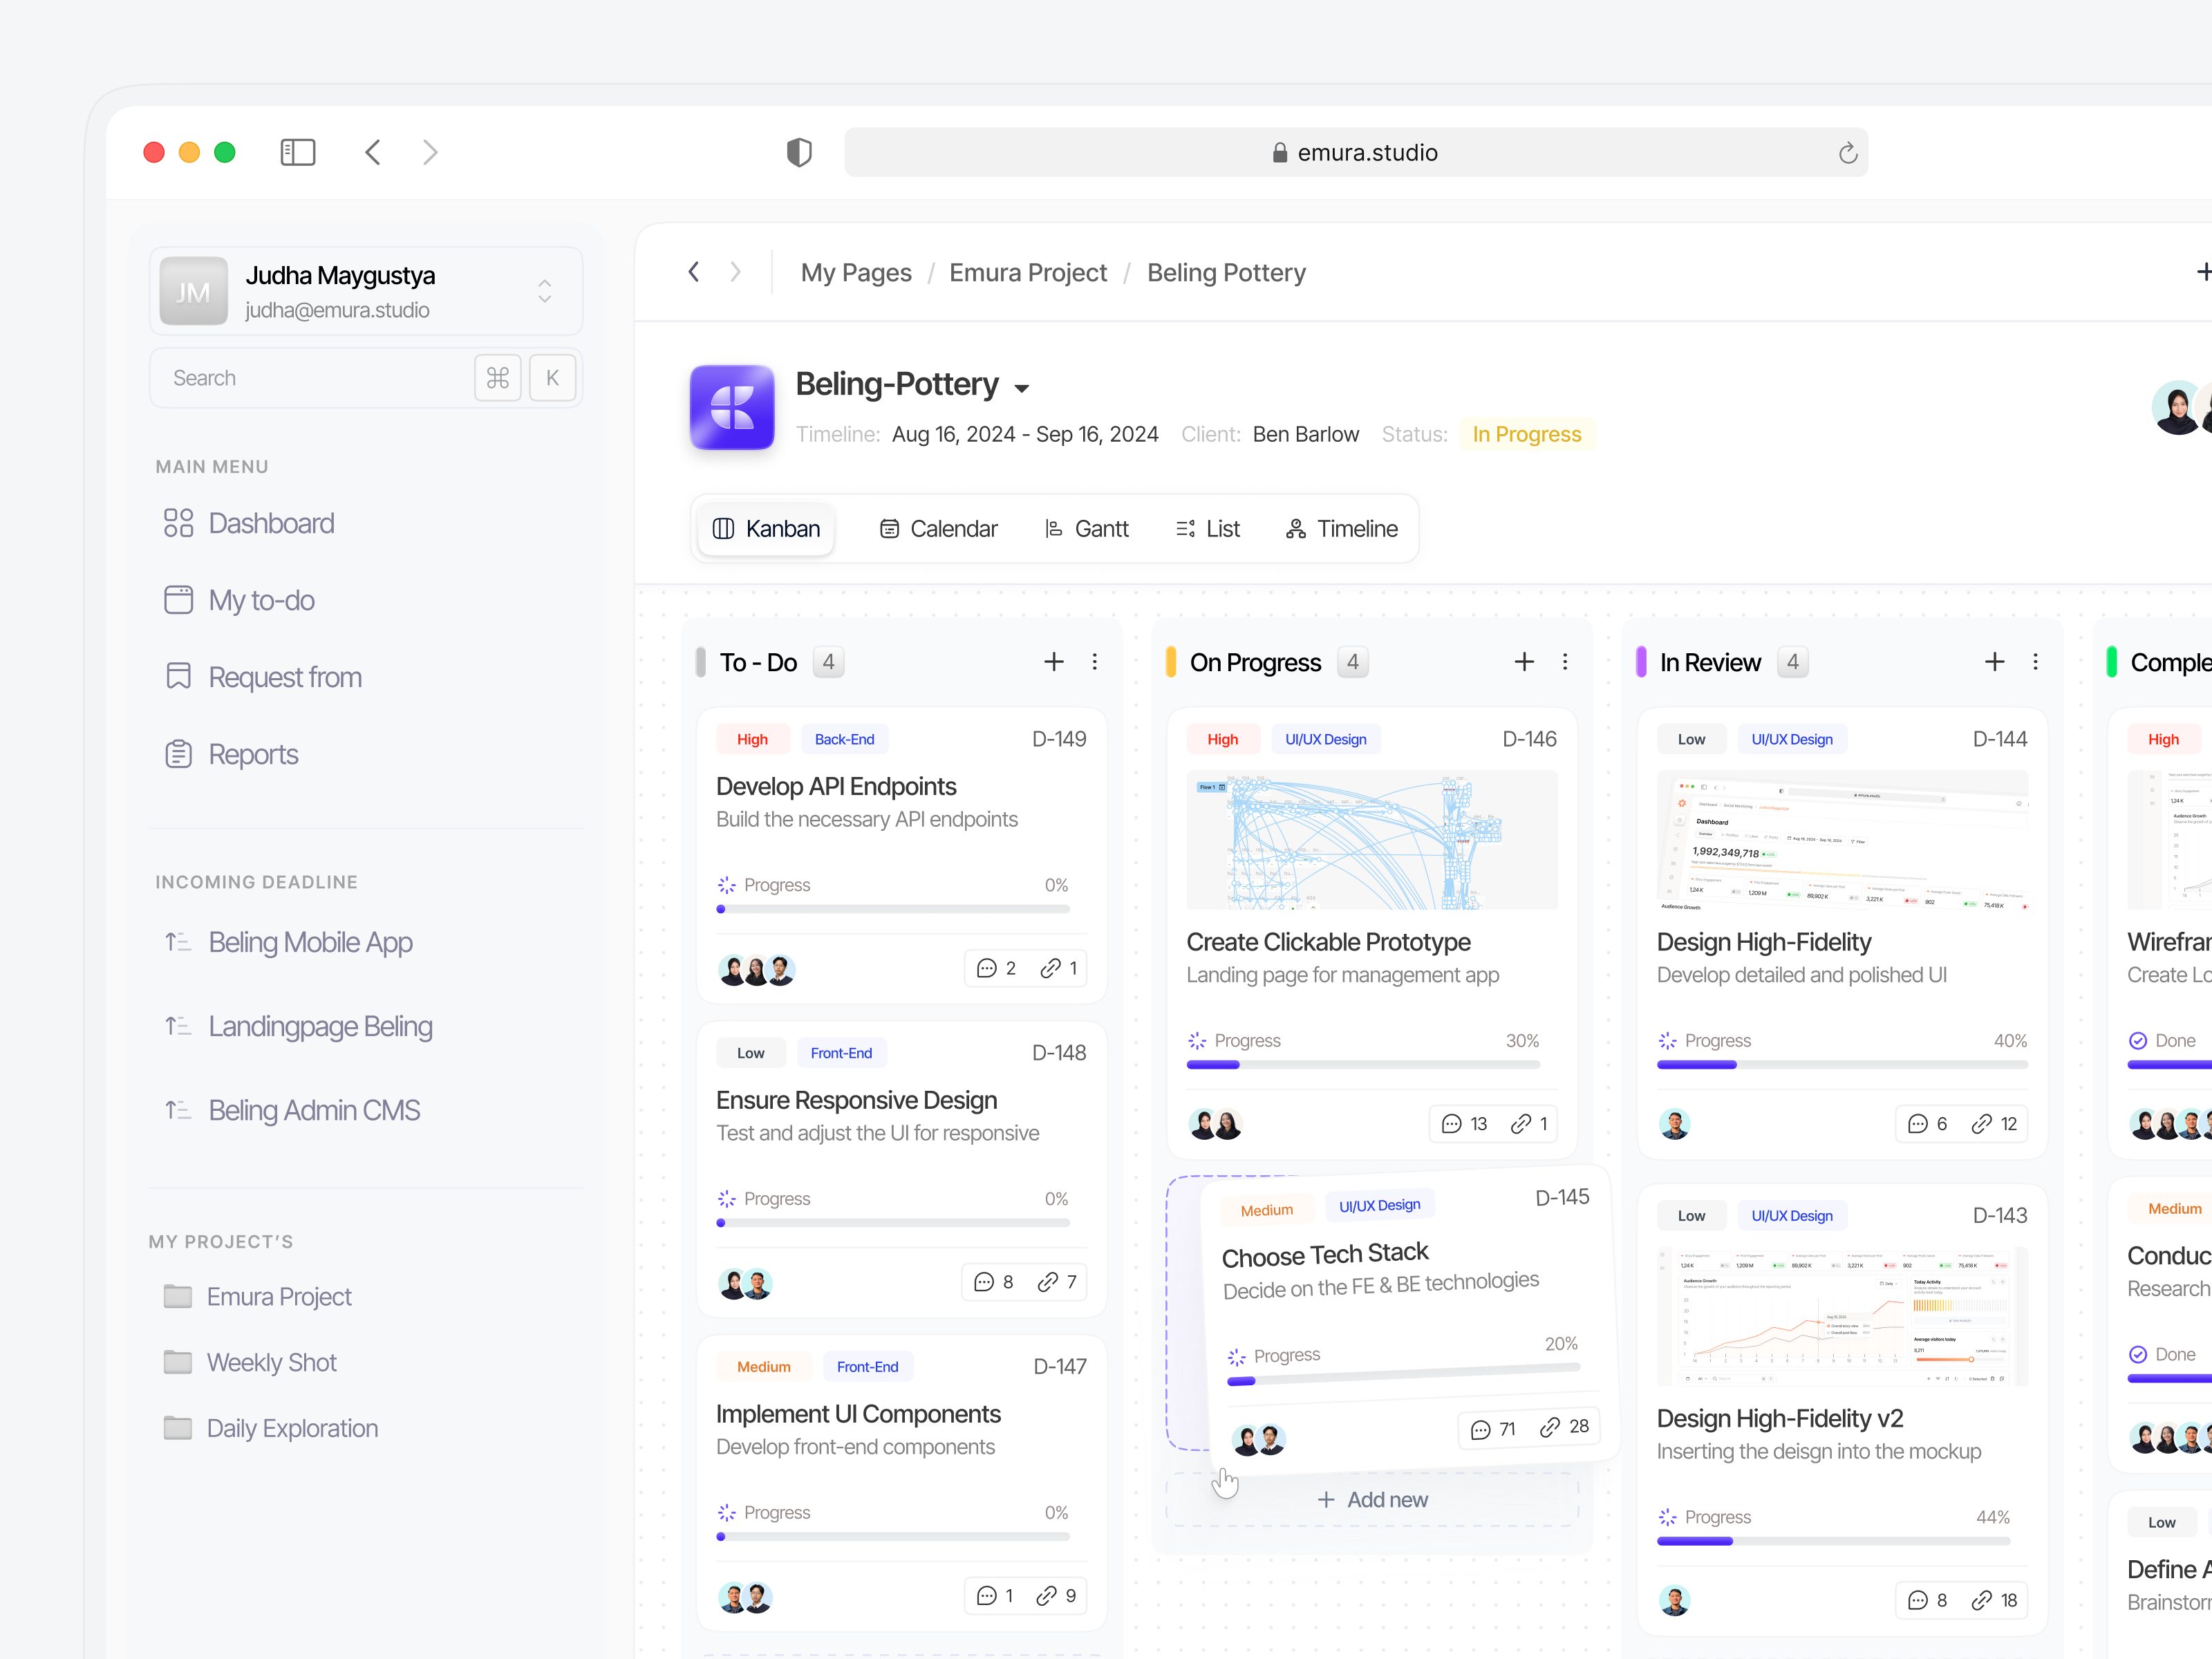This screenshot has width=2212, height=1659.
Task: Switch to the List view tab
Action: pyautogui.click(x=1207, y=528)
